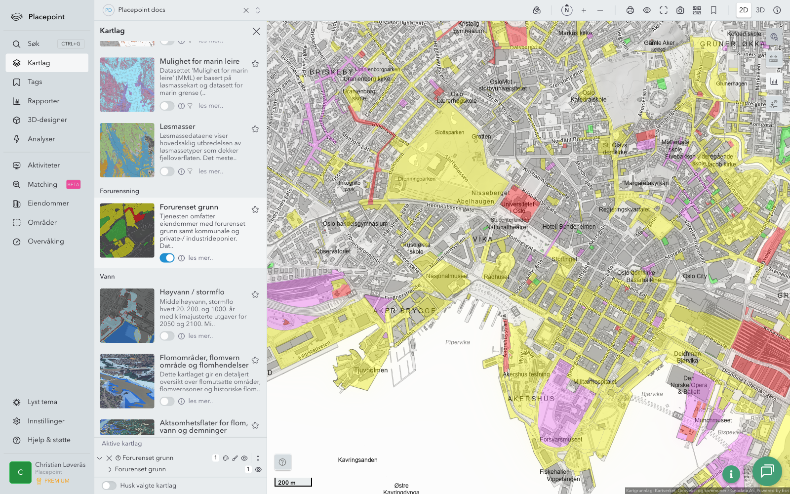Open the measure distance ruler tool
Viewport: 790px width, 494px height.
(x=773, y=59)
